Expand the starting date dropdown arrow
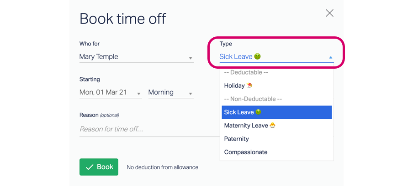 139,94
